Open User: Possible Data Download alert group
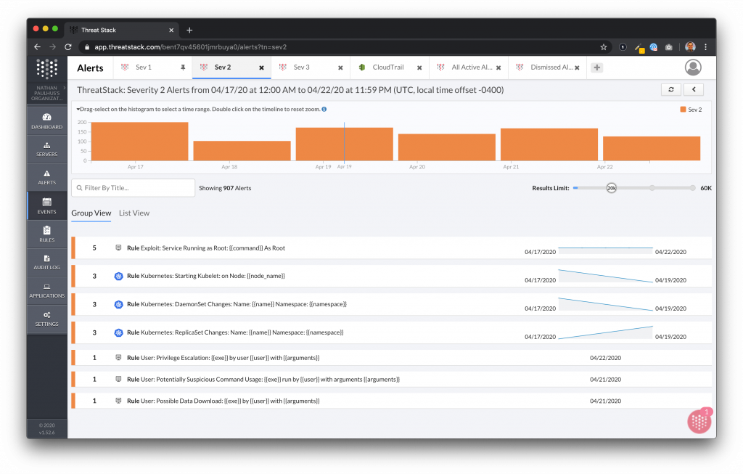This screenshot has width=743, height=474. 391,401
